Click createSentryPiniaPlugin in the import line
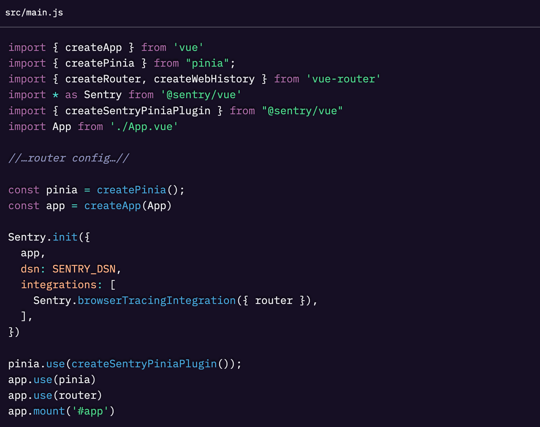The width and height of the screenshot is (540, 427). 138,111
